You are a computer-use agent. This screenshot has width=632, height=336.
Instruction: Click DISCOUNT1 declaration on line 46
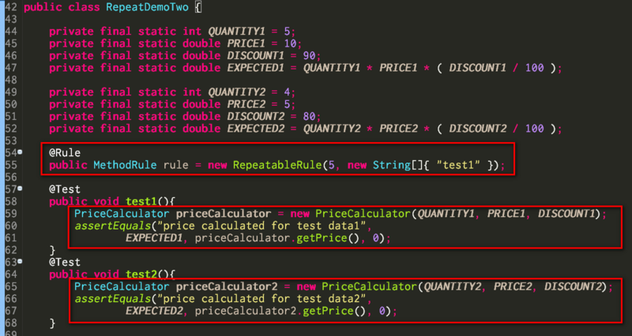click(x=255, y=55)
